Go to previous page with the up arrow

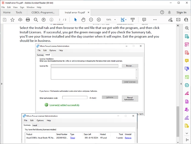[x=44, y=19]
